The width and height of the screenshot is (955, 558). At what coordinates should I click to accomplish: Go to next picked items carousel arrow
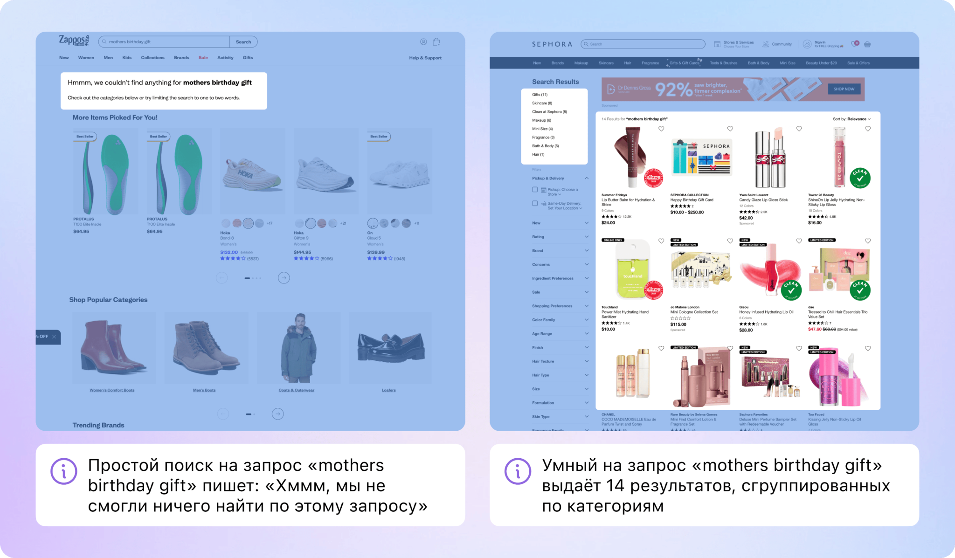click(x=284, y=278)
